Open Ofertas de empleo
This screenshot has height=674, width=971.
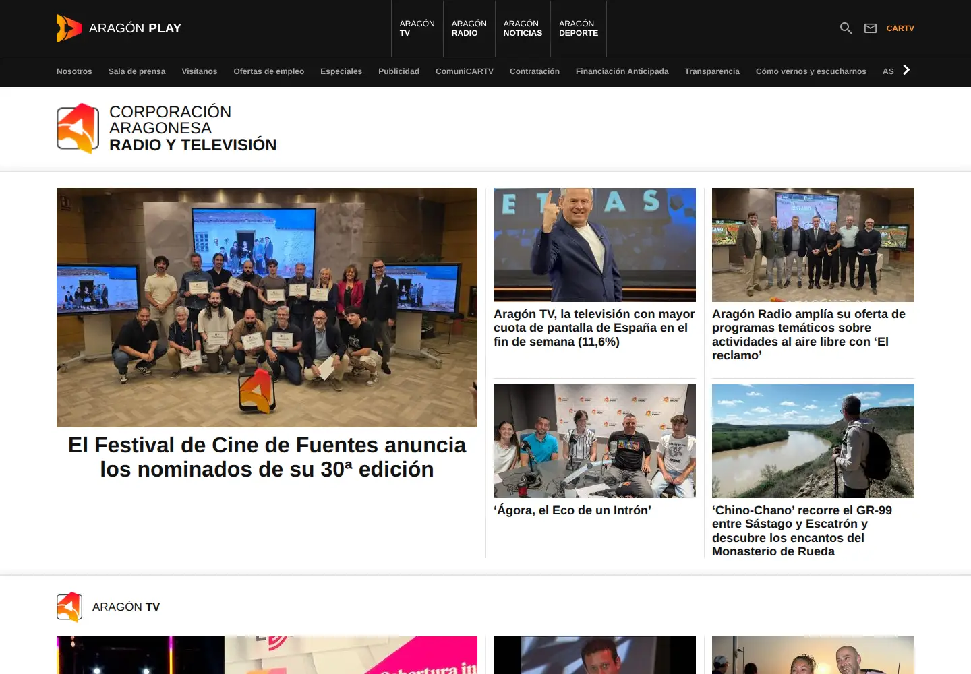click(x=269, y=71)
